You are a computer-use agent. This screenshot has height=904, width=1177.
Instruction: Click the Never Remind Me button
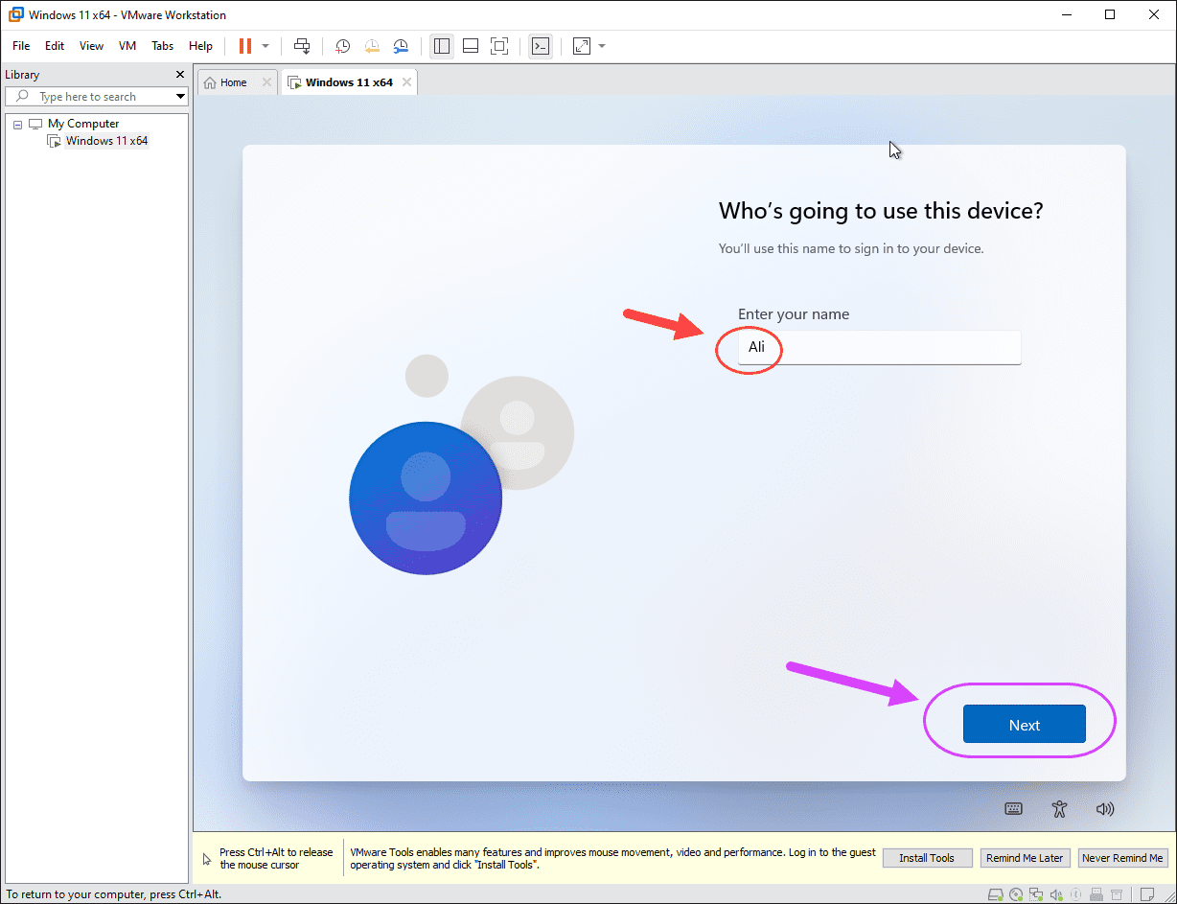click(x=1122, y=858)
